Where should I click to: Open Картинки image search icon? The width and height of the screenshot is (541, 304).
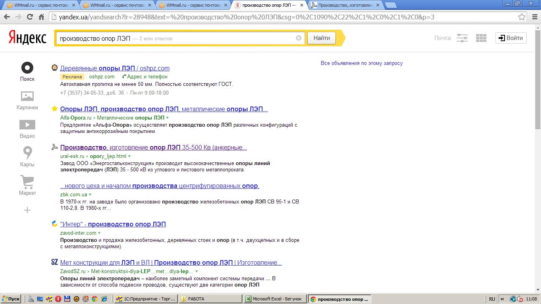point(27,96)
